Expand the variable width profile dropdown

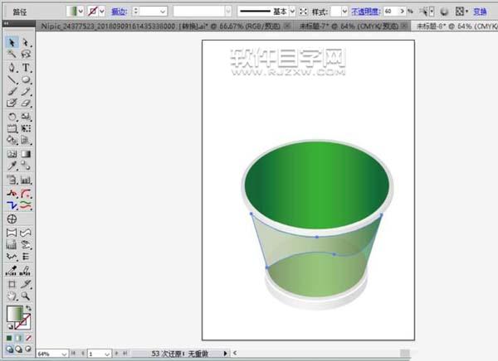point(228,12)
